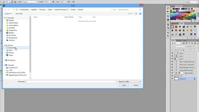Switch to the Adjustments tab
The height and width of the screenshot is (112, 199).
175,24
